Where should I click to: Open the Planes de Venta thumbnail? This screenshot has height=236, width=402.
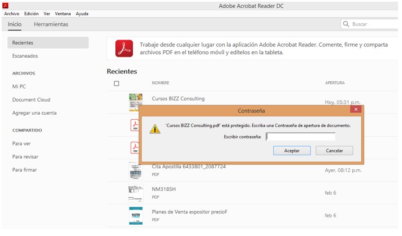point(136,216)
